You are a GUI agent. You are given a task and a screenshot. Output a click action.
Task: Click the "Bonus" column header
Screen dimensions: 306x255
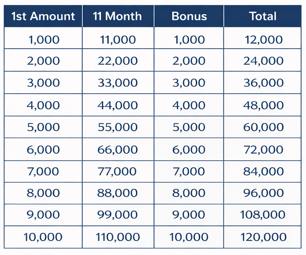189,16
